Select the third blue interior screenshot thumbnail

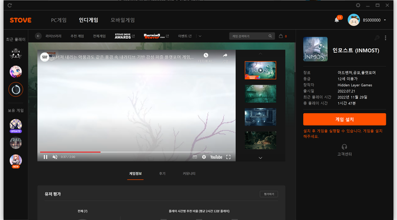coord(261,117)
